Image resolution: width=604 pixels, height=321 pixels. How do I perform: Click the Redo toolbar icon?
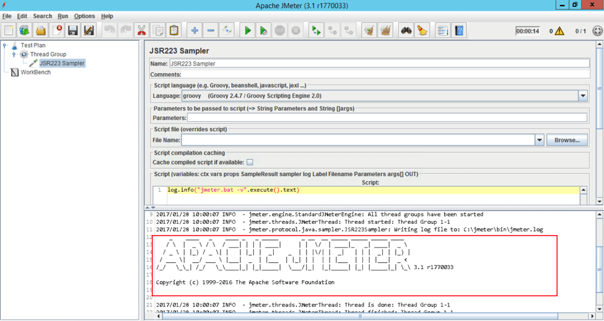(126, 30)
